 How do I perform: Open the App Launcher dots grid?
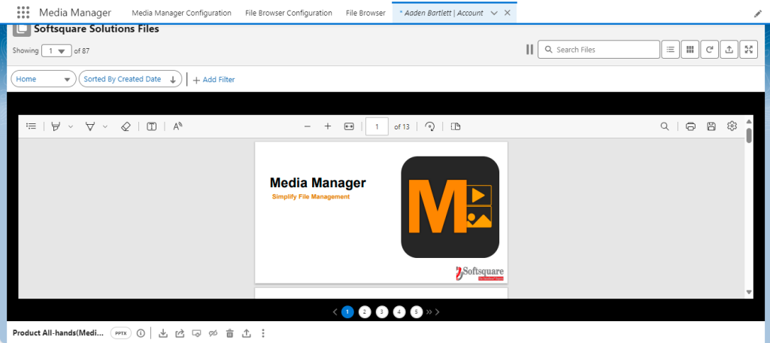(23, 13)
